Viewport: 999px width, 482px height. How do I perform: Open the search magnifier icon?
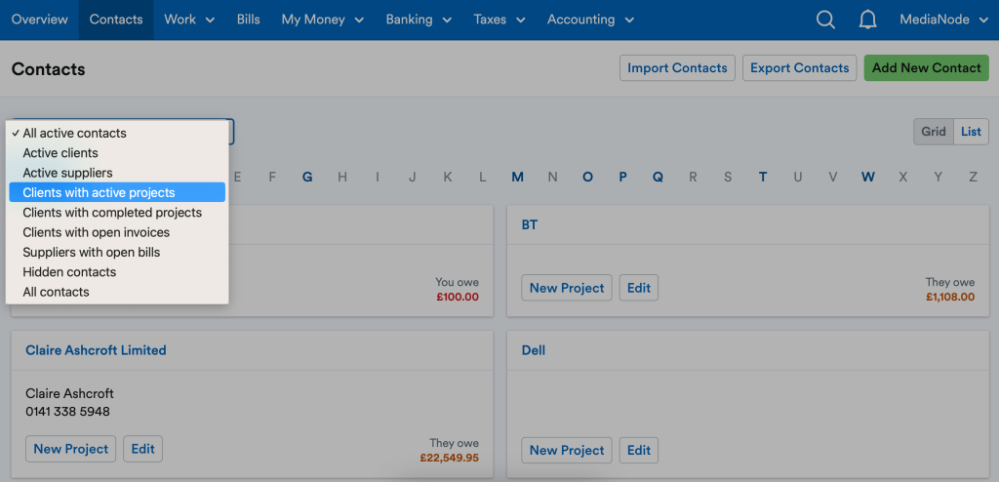click(825, 20)
